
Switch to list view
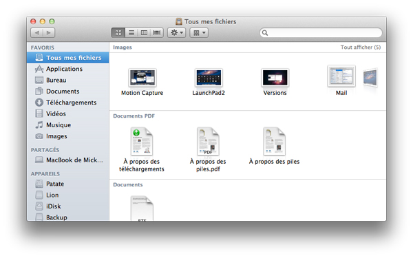click(x=131, y=32)
